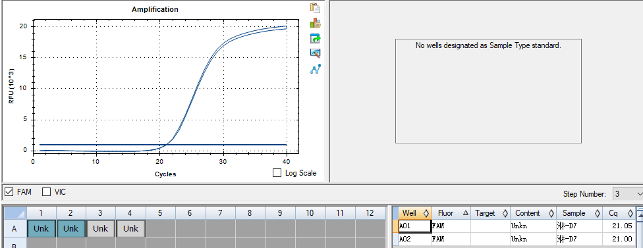The height and width of the screenshot is (248, 643).
Task: Open the Step Number dropdown
Action: pyautogui.click(x=627, y=194)
